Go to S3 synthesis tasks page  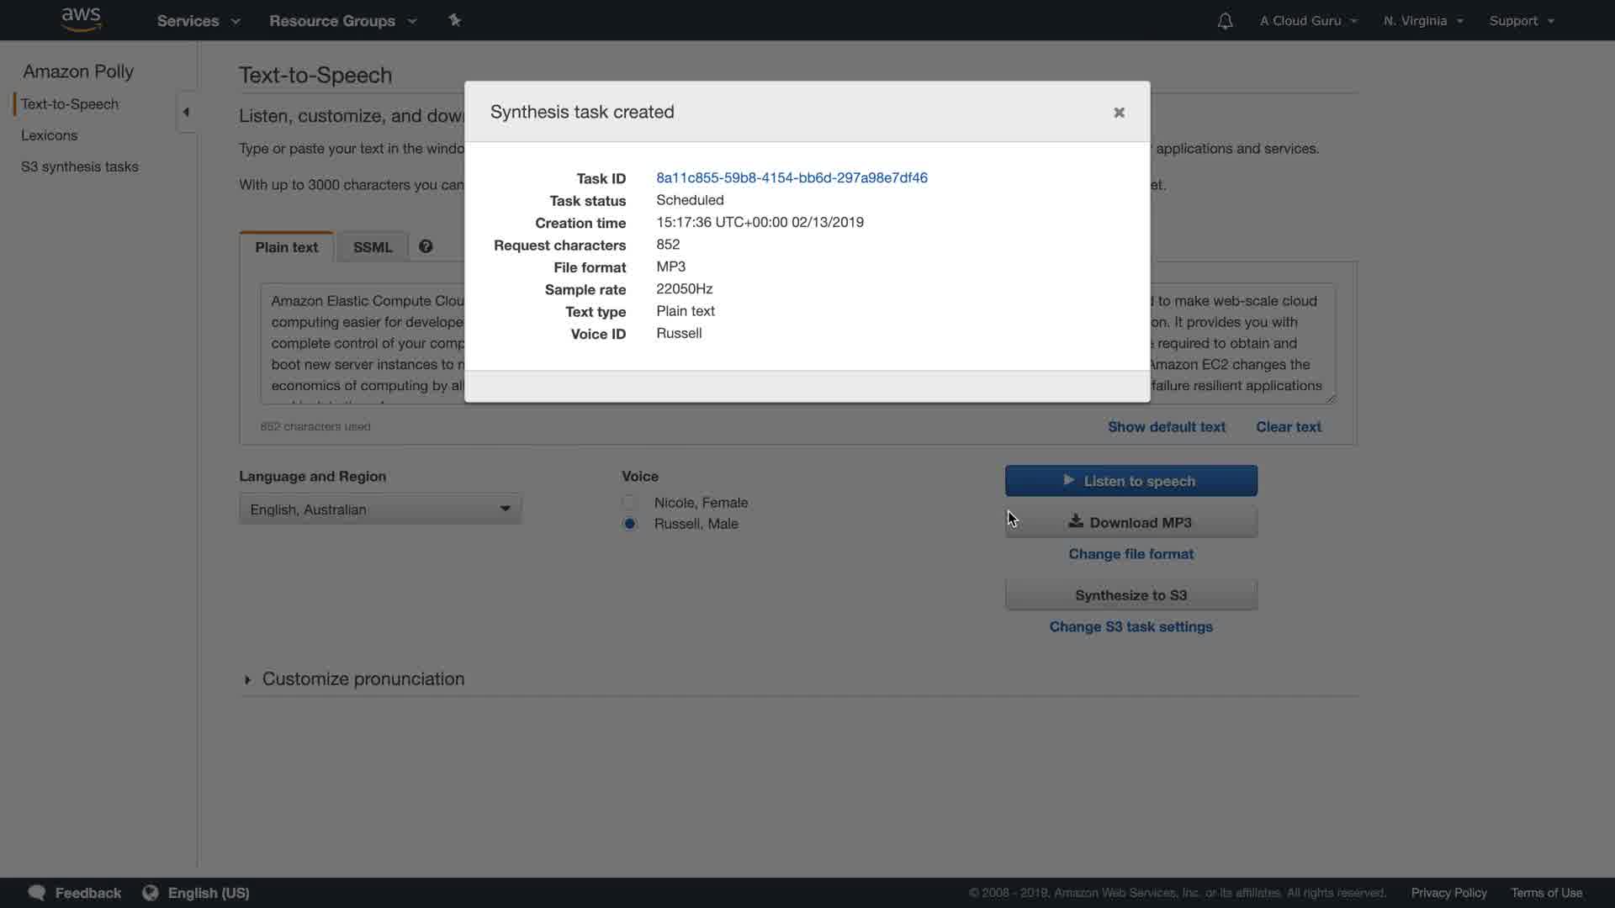[80, 166]
